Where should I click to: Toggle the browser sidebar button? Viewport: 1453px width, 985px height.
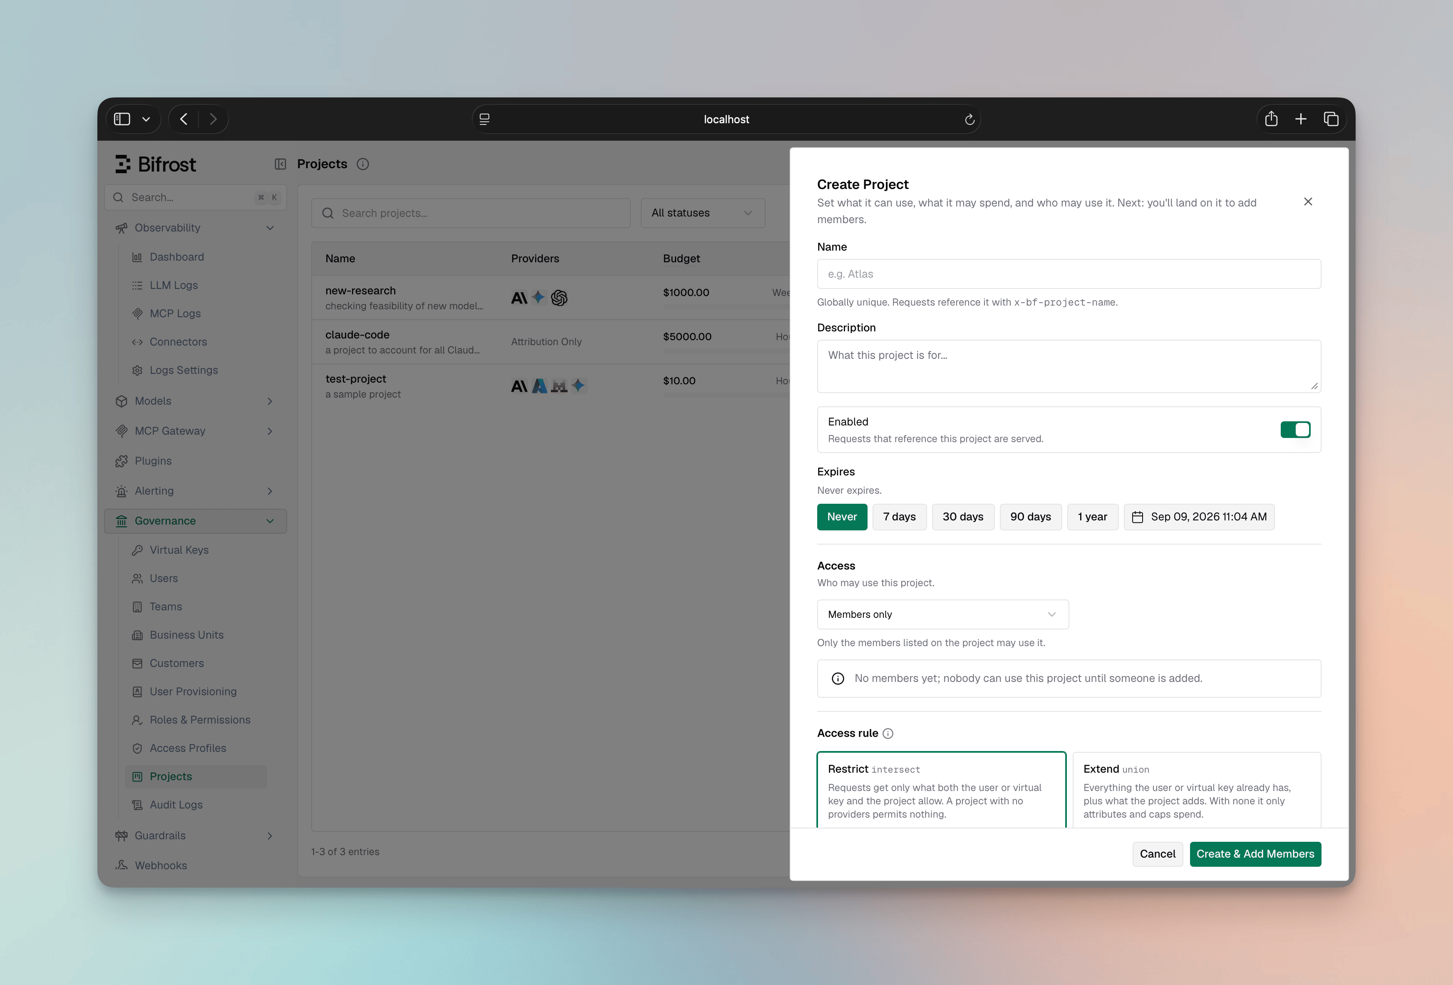click(122, 119)
